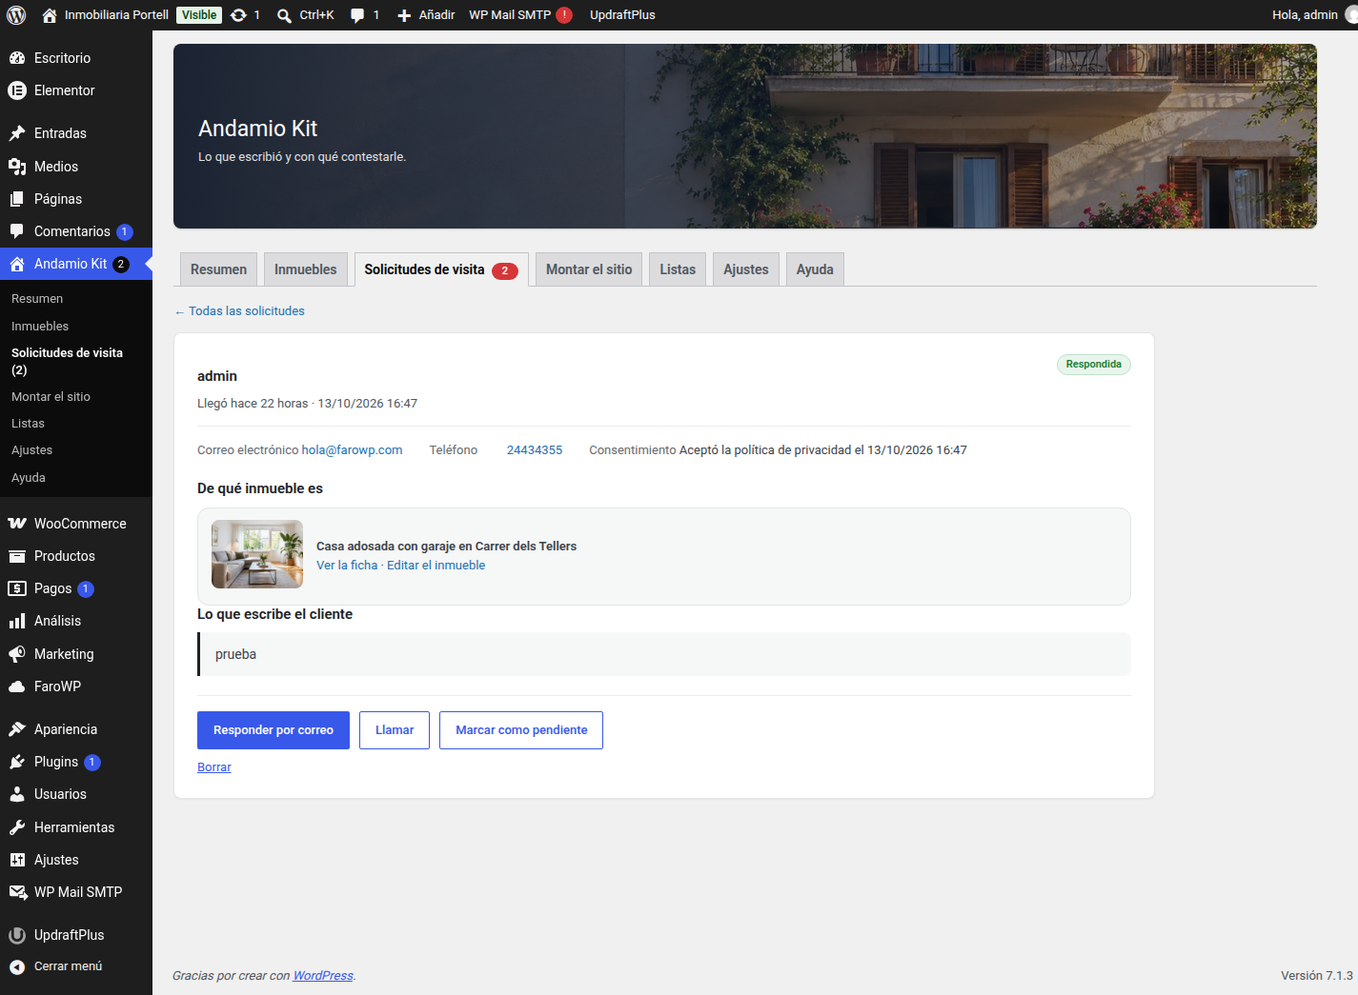Click the WP Mail SMTP red alert badge
This screenshot has width=1358, height=995.
click(x=564, y=15)
